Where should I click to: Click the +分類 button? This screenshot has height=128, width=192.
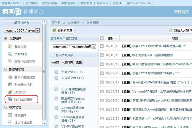point(55,63)
